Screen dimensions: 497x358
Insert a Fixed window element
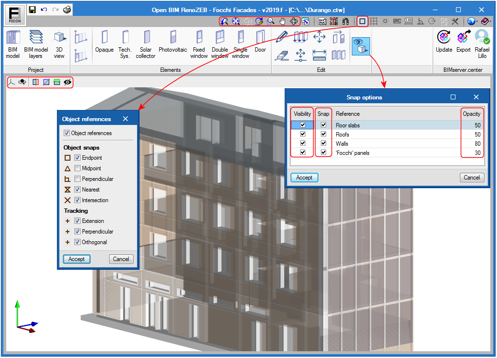(x=199, y=44)
